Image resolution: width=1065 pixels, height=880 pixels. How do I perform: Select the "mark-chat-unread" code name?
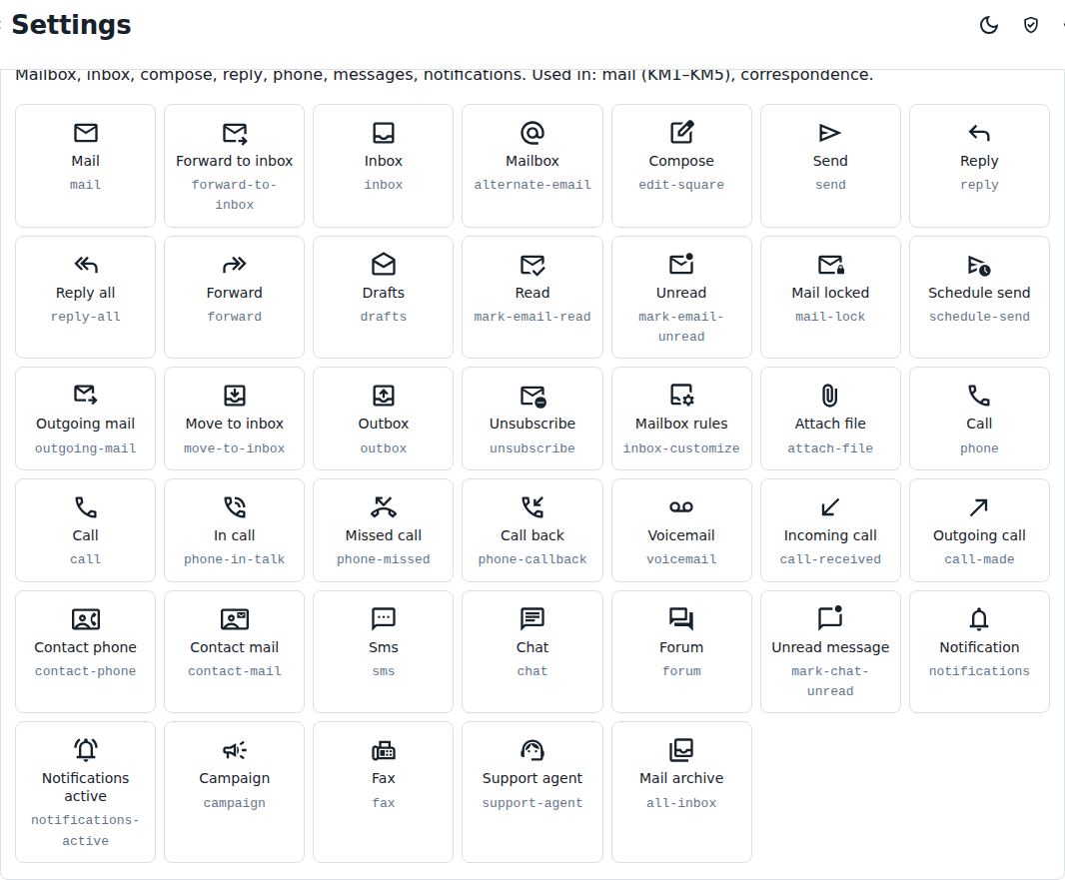(830, 681)
